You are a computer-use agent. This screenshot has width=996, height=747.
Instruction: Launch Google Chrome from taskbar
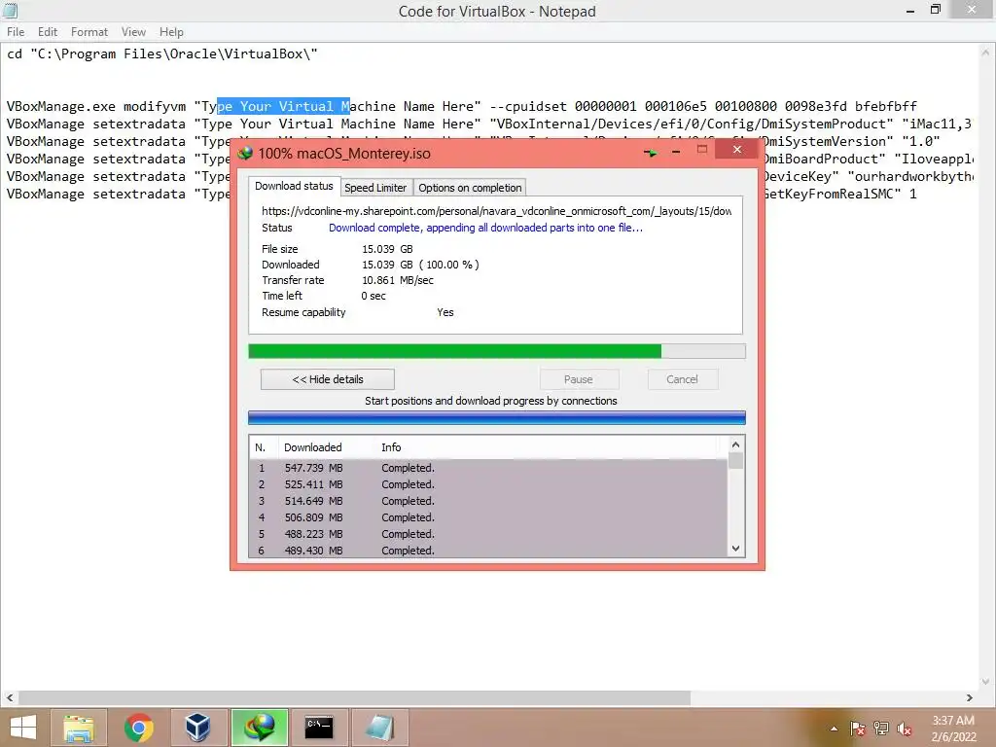(138, 728)
